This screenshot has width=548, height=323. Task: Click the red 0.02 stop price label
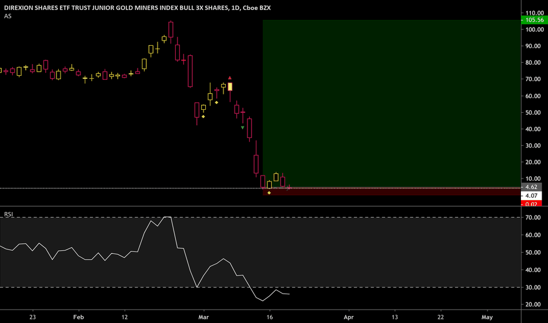pos(531,204)
